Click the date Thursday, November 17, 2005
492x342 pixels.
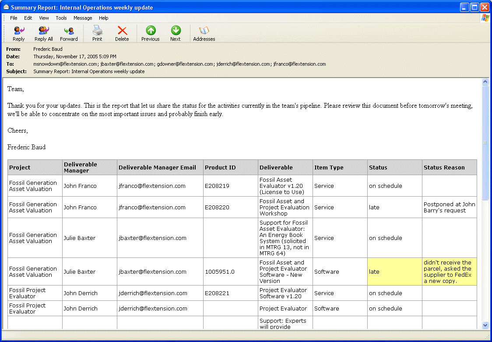(75, 56)
